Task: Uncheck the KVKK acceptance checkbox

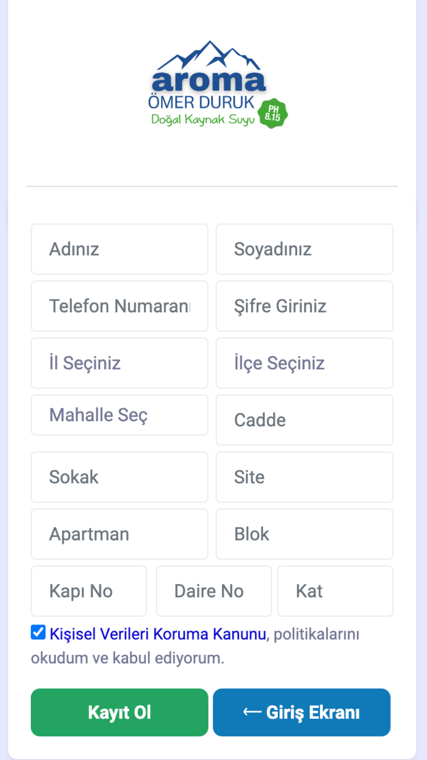Action: [38, 632]
